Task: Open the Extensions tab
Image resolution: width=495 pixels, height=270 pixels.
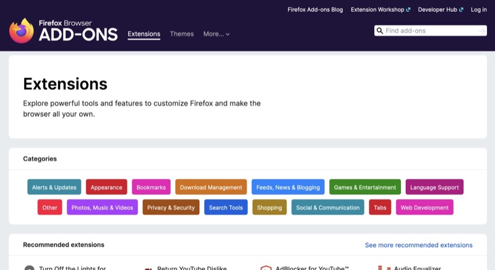Action: tap(144, 34)
